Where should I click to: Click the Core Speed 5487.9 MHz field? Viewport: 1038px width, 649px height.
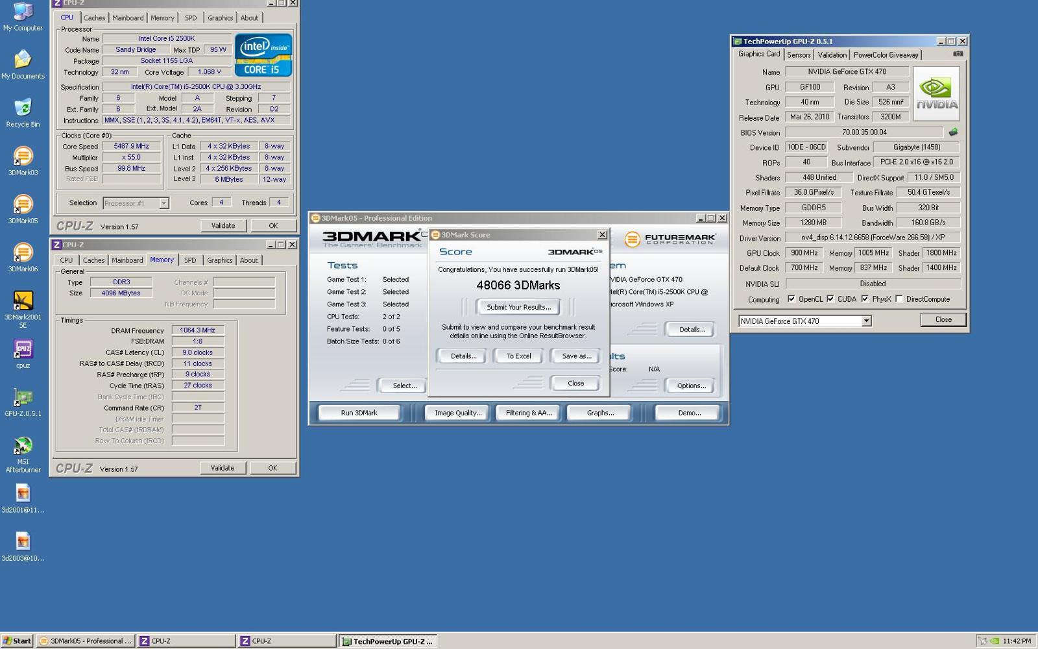click(132, 146)
